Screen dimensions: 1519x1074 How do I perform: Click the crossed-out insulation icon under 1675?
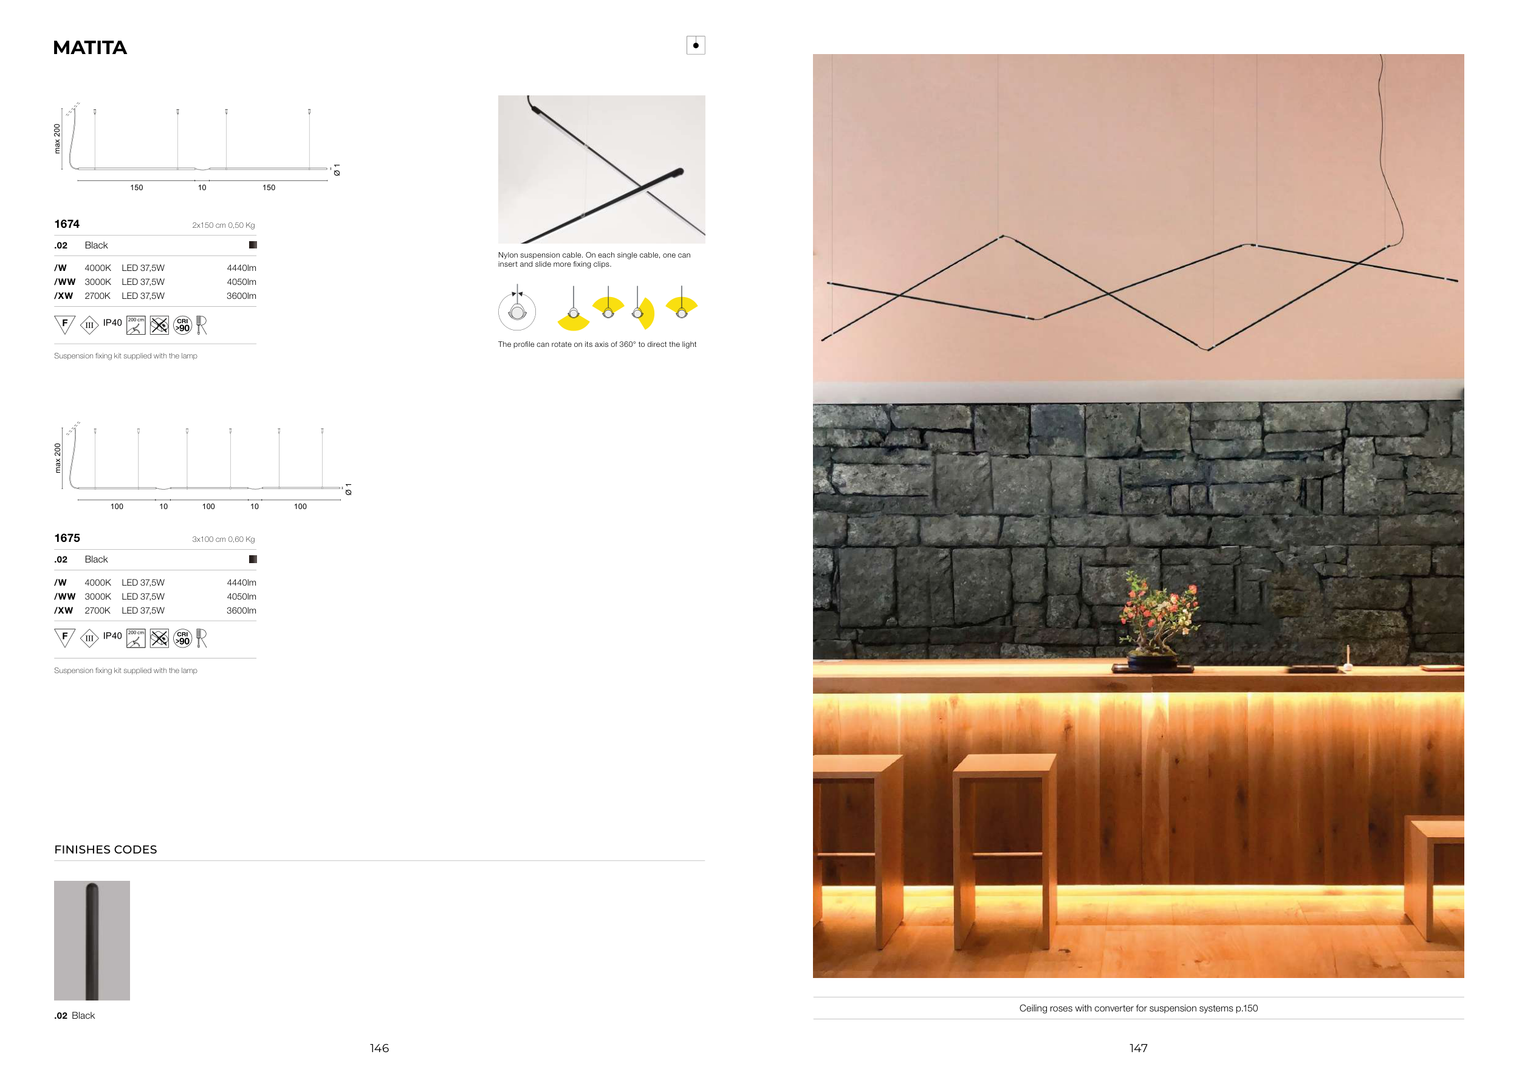click(159, 638)
